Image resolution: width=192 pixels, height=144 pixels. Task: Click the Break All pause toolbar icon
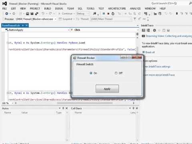click(104, 14)
